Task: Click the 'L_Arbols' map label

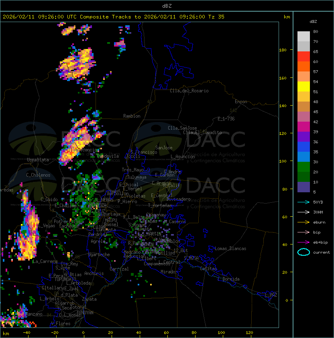Action: tap(50, 299)
